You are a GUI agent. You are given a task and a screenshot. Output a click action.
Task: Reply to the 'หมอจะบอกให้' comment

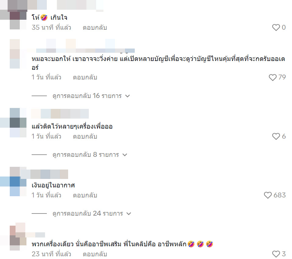[85, 77]
